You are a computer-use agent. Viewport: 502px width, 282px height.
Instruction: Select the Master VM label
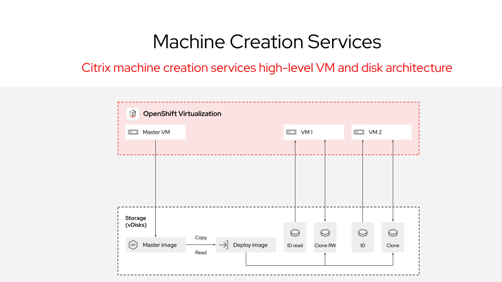[x=156, y=132]
